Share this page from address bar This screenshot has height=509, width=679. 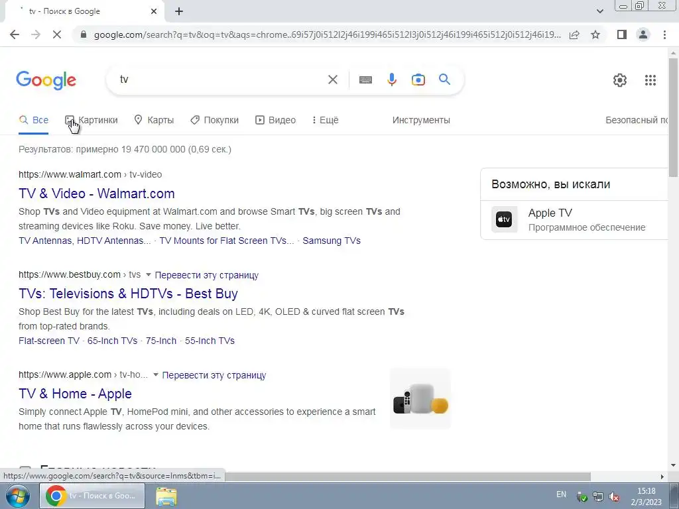coord(574,34)
